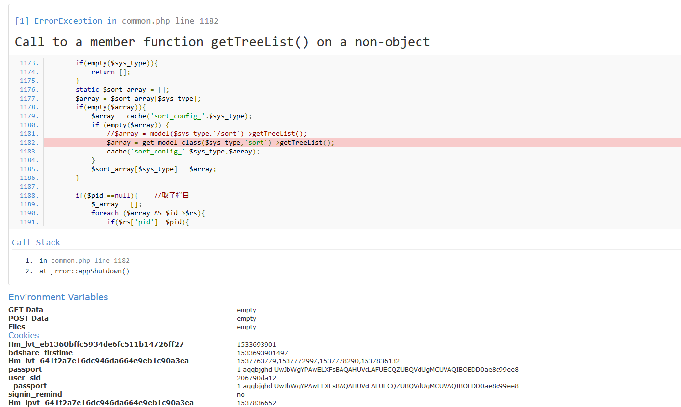Click the 'static $sort_array' code line

[122, 90]
